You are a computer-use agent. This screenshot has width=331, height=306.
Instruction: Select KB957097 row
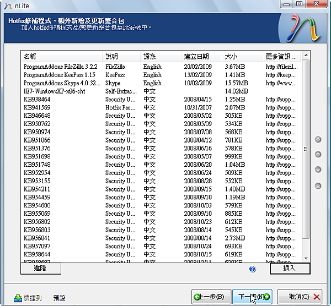[x=161, y=246]
